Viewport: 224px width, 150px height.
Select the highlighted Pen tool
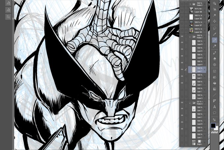(214, 40)
